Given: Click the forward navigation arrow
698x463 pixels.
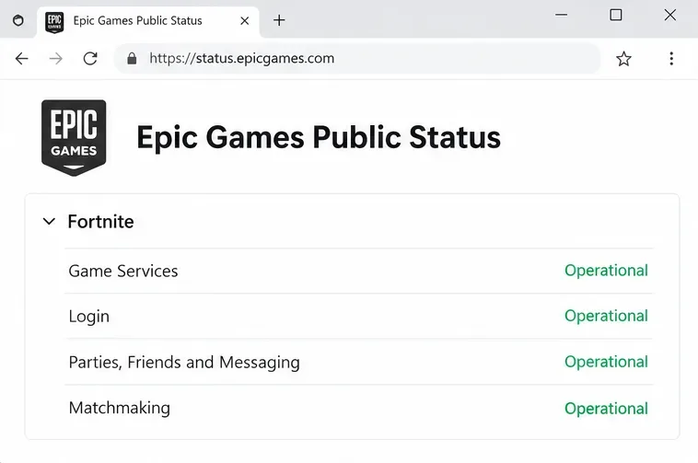Looking at the screenshot, I should [x=55, y=58].
